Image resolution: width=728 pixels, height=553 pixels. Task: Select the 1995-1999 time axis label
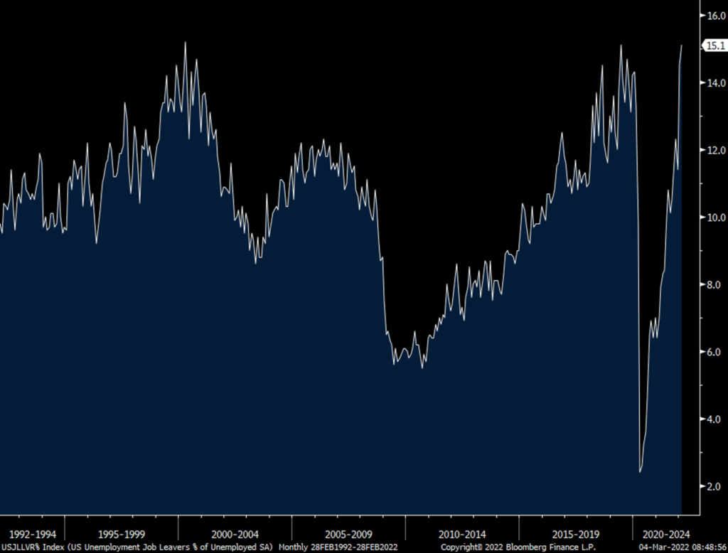122,535
